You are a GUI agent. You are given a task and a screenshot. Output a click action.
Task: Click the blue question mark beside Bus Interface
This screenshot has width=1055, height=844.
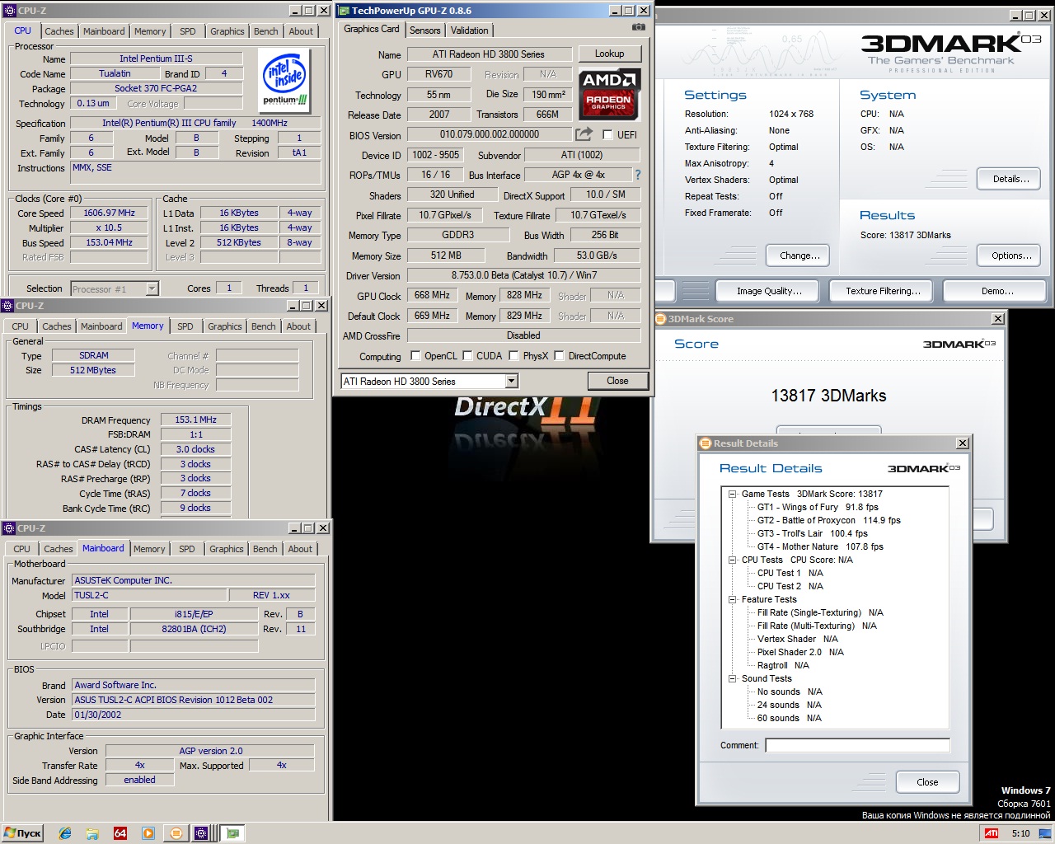pyautogui.click(x=637, y=175)
